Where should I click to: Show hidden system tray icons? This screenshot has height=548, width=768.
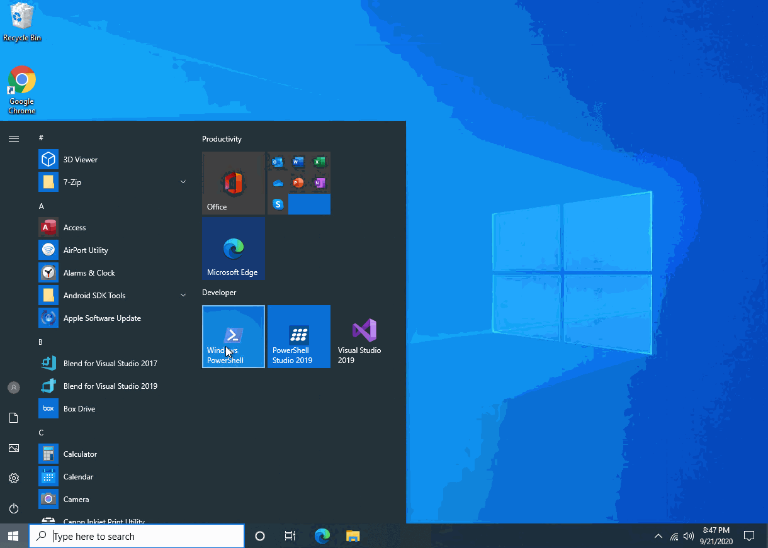click(658, 536)
